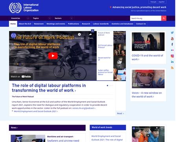The image size is (177, 142).
Task: Open the ILO Twitter page icon
Action: point(172,33)
